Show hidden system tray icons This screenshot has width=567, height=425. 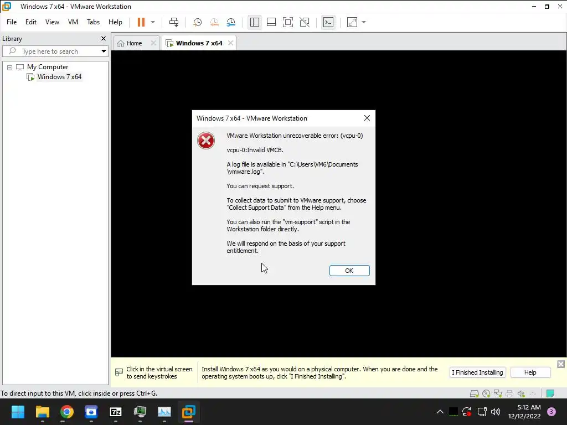click(440, 412)
